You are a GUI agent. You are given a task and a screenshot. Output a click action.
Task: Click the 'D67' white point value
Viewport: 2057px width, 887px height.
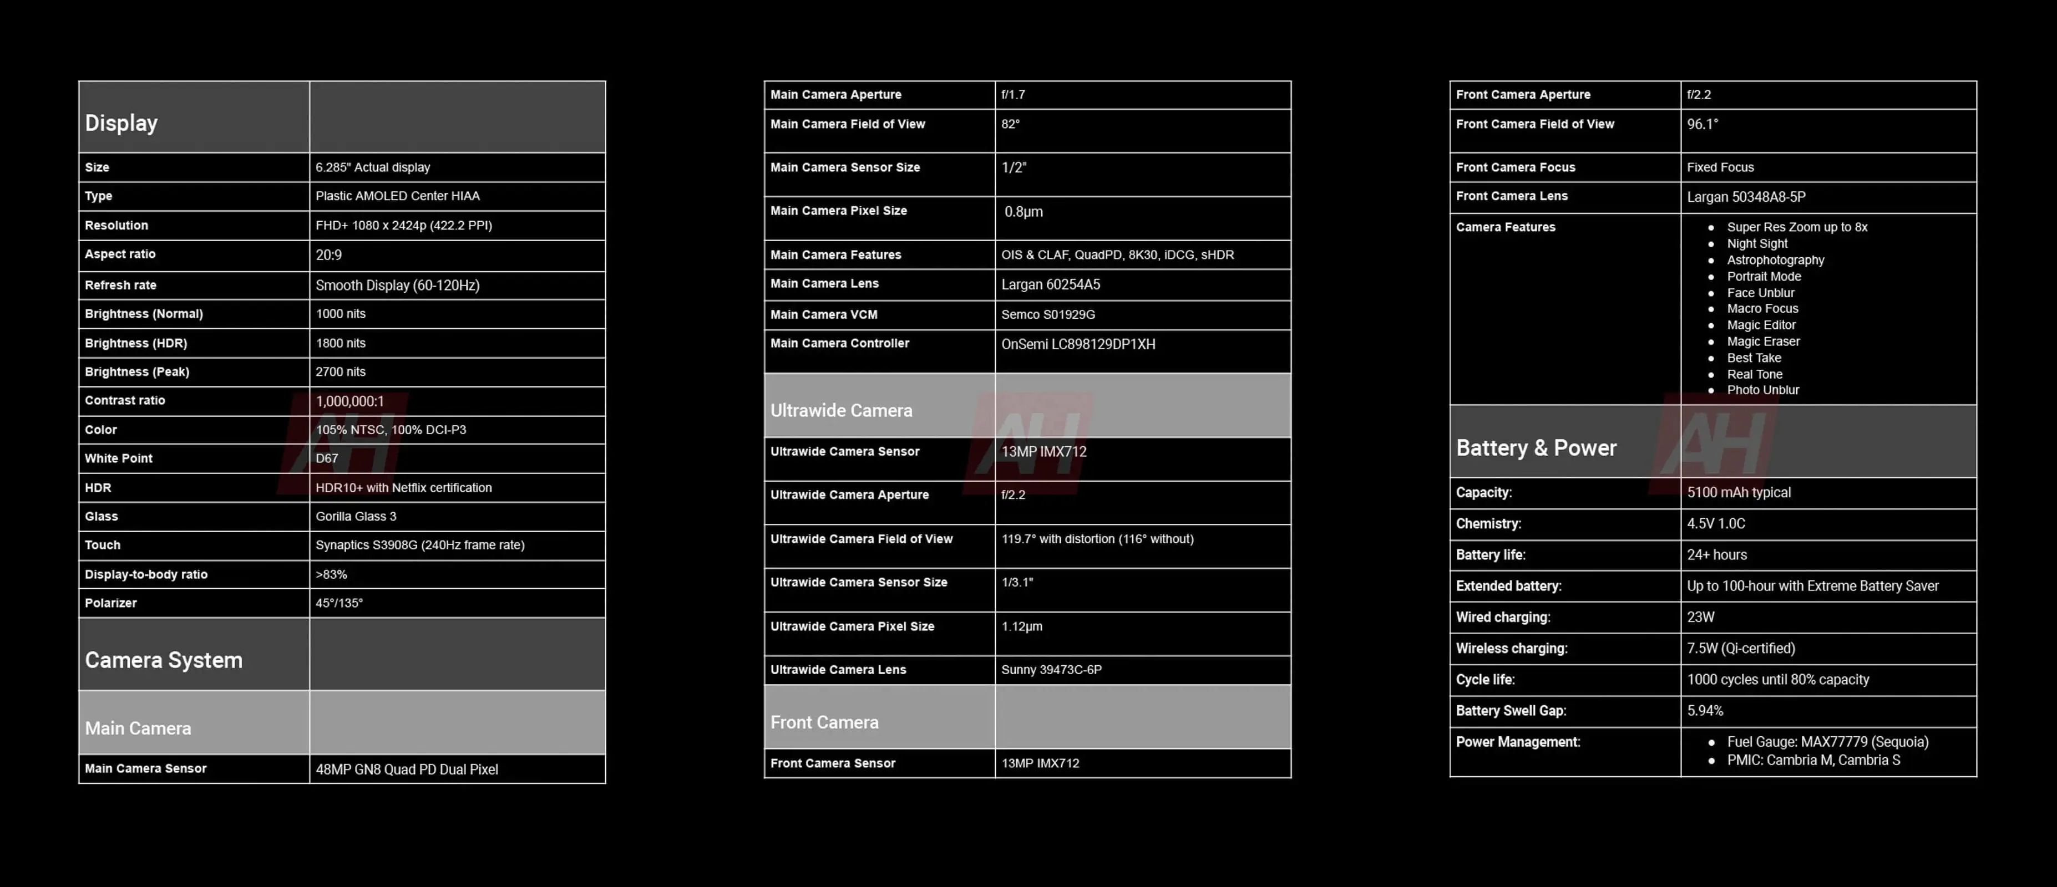click(x=327, y=458)
